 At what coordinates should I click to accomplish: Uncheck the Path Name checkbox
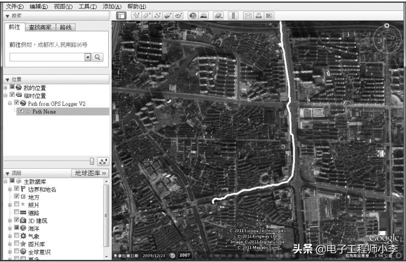pyautogui.click(x=21, y=111)
